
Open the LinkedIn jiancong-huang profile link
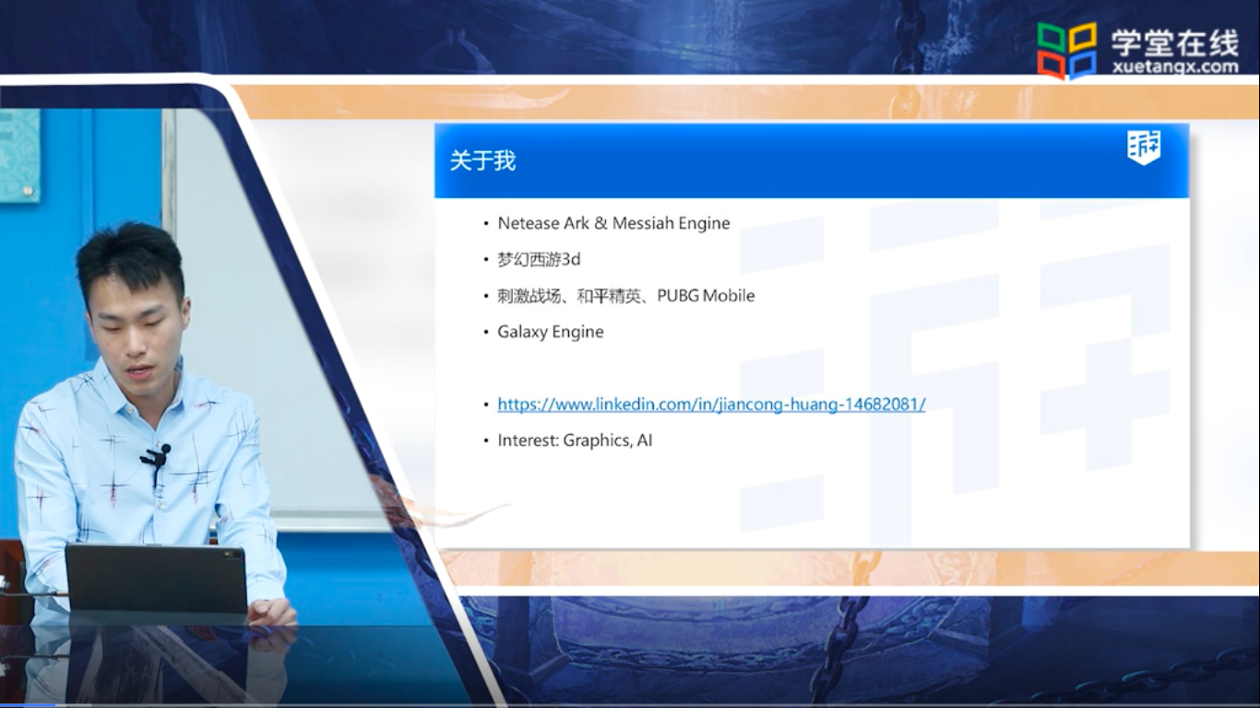point(711,404)
